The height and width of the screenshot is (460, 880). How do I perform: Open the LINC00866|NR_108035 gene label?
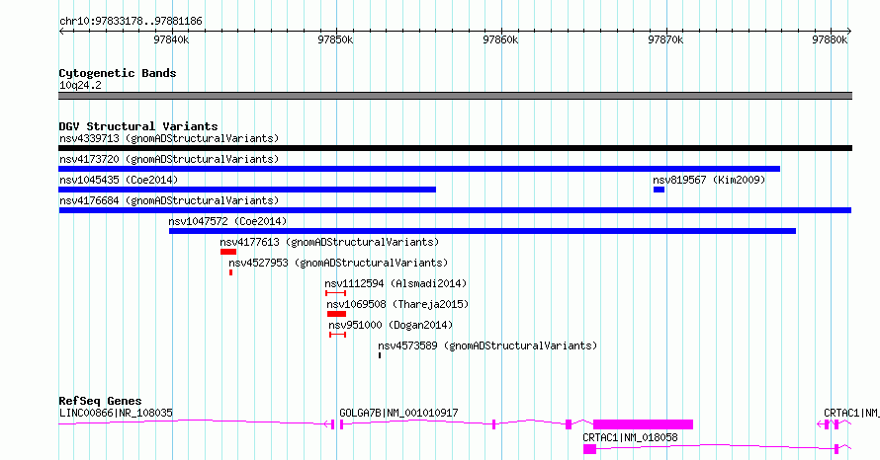point(116,413)
